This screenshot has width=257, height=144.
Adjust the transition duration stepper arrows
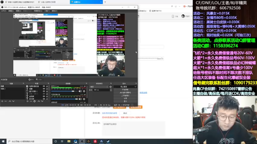coord(111,90)
